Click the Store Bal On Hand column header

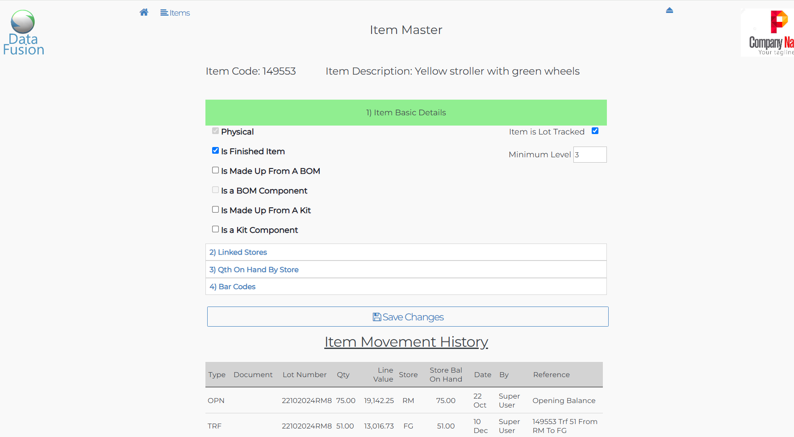(x=445, y=375)
